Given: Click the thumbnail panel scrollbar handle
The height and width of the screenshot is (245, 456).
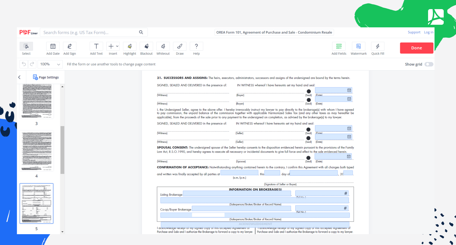Looking at the screenshot, I should click(62, 150).
